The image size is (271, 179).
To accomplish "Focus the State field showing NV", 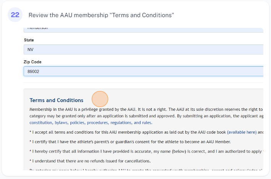I will coord(143,50).
